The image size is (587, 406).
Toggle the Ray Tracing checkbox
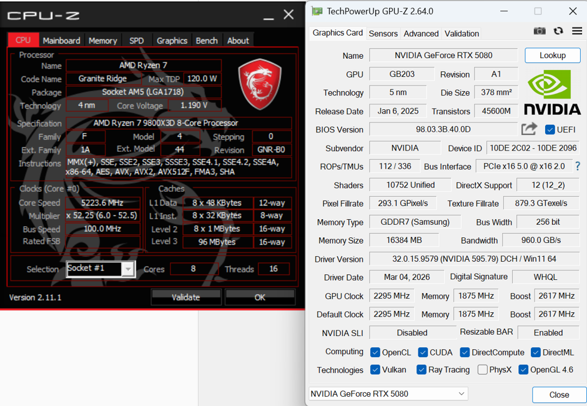click(x=422, y=370)
